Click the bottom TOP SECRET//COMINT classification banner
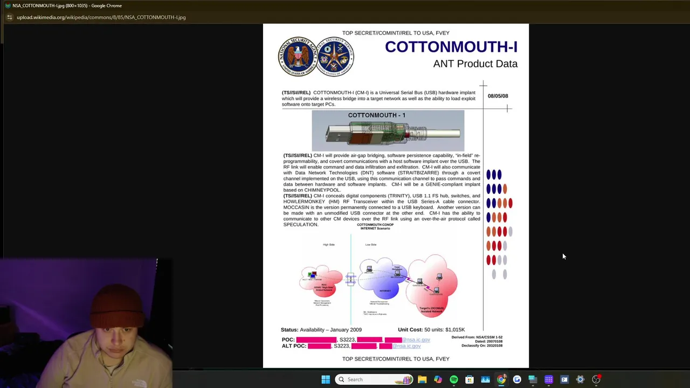This screenshot has width=690, height=388. pos(396,359)
